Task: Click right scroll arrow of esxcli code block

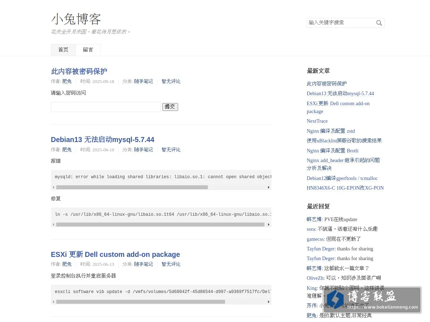Action: 269,302
